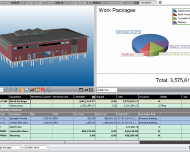Click the Substructure legend pie icon
This screenshot has height=152, width=190.
pos(175,11)
